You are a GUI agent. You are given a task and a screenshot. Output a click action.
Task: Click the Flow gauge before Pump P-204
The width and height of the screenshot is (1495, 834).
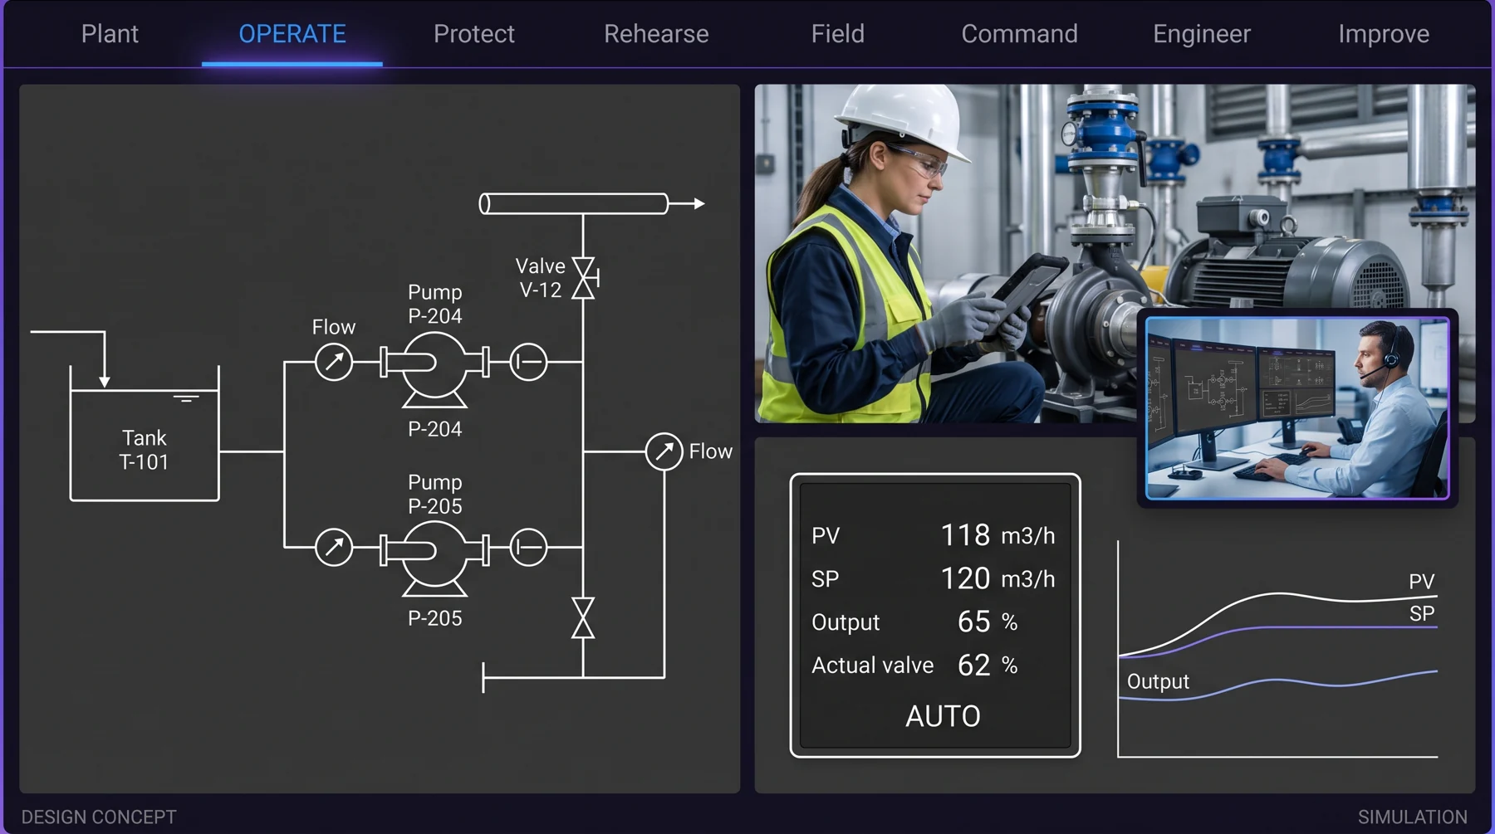334,362
